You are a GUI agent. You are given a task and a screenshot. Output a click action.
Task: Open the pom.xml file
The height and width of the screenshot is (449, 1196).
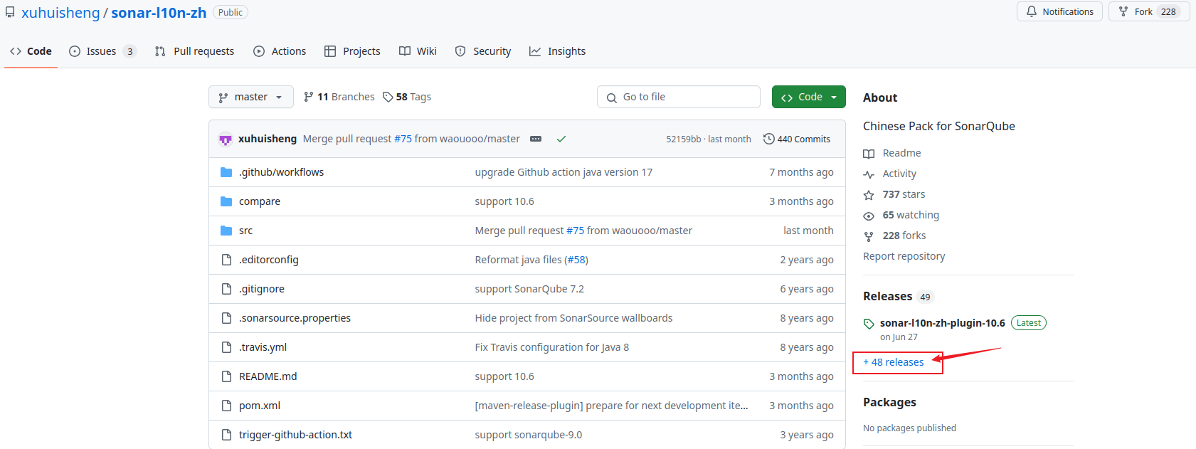point(260,406)
